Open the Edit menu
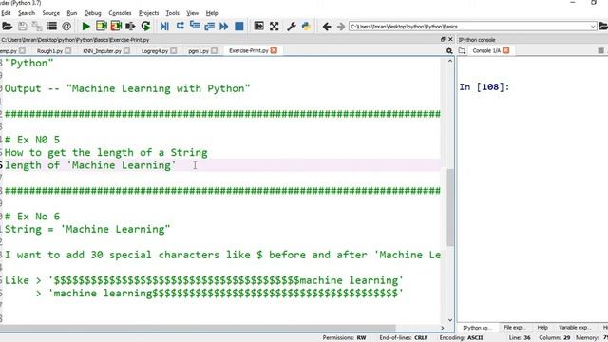Viewport: 608px width, 342px height. [6, 13]
